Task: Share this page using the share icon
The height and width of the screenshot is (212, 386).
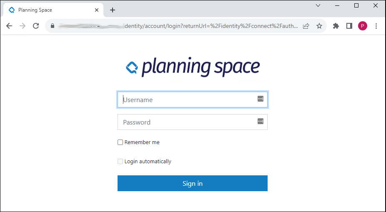Action: [x=306, y=26]
